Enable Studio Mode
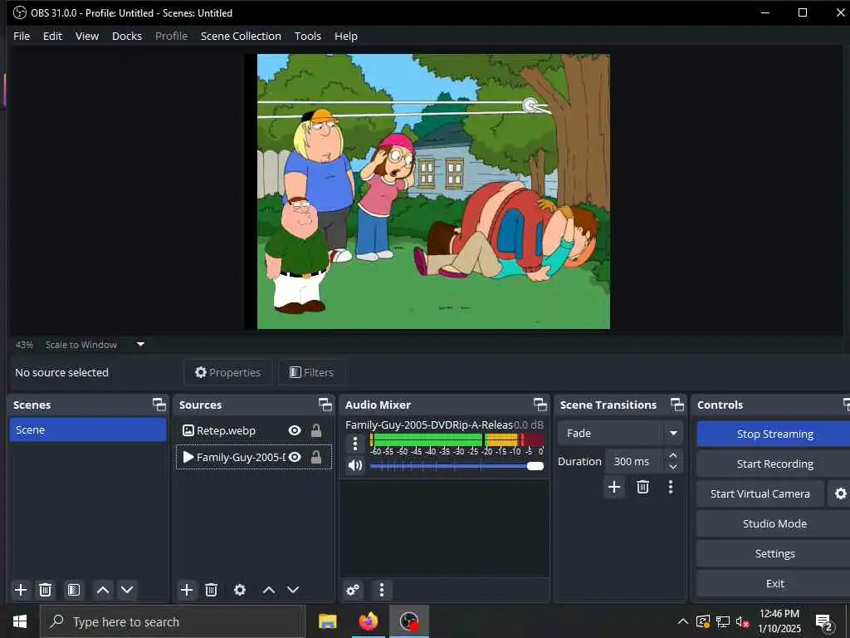This screenshot has width=850, height=638. 774,523
